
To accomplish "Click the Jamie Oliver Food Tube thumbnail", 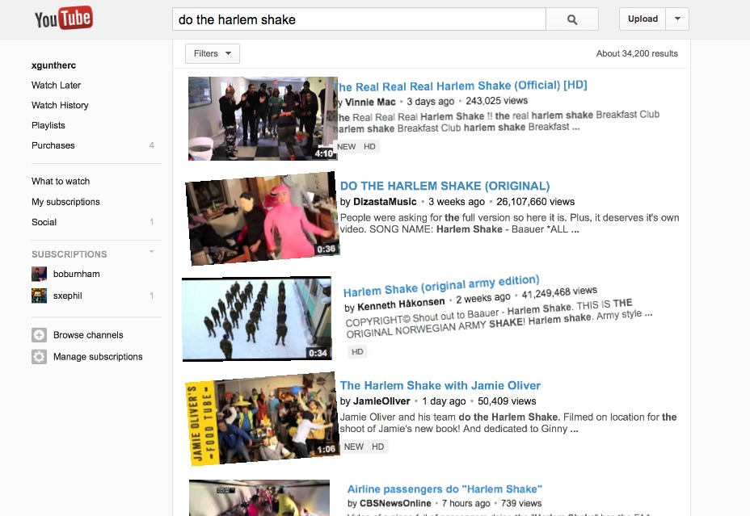I will pyautogui.click(x=263, y=418).
